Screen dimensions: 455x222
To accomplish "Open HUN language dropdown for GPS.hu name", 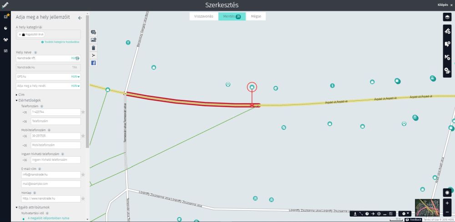I will [76, 77].
